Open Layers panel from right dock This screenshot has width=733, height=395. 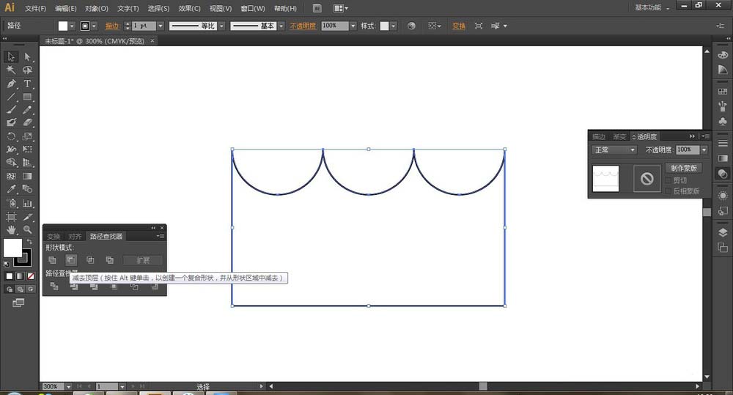(723, 232)
